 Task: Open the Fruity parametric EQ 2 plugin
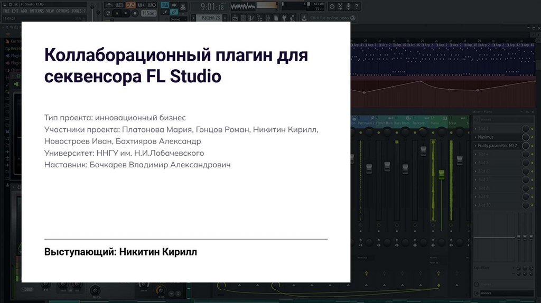[497, 146]
